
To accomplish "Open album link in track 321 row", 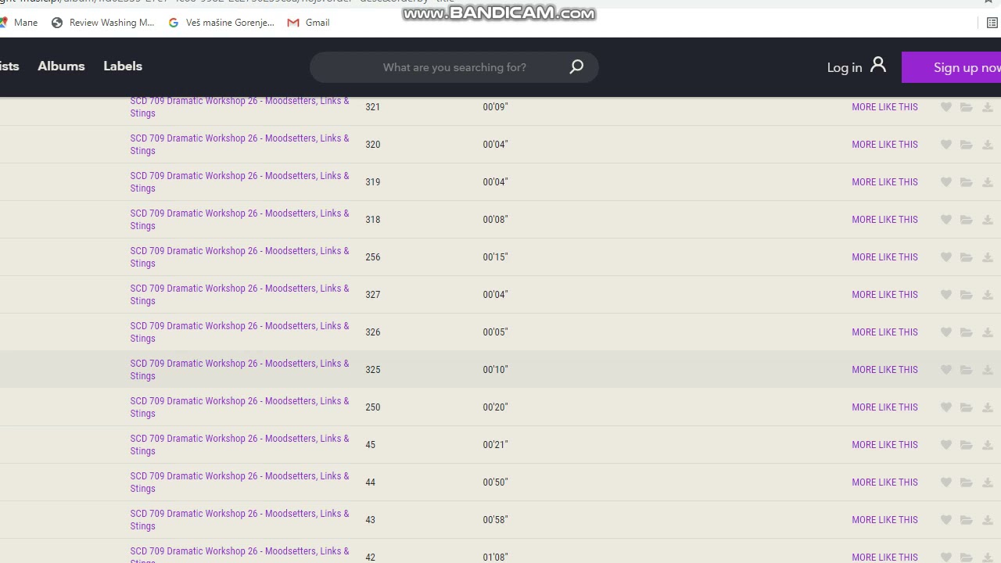I will [239, 107].
